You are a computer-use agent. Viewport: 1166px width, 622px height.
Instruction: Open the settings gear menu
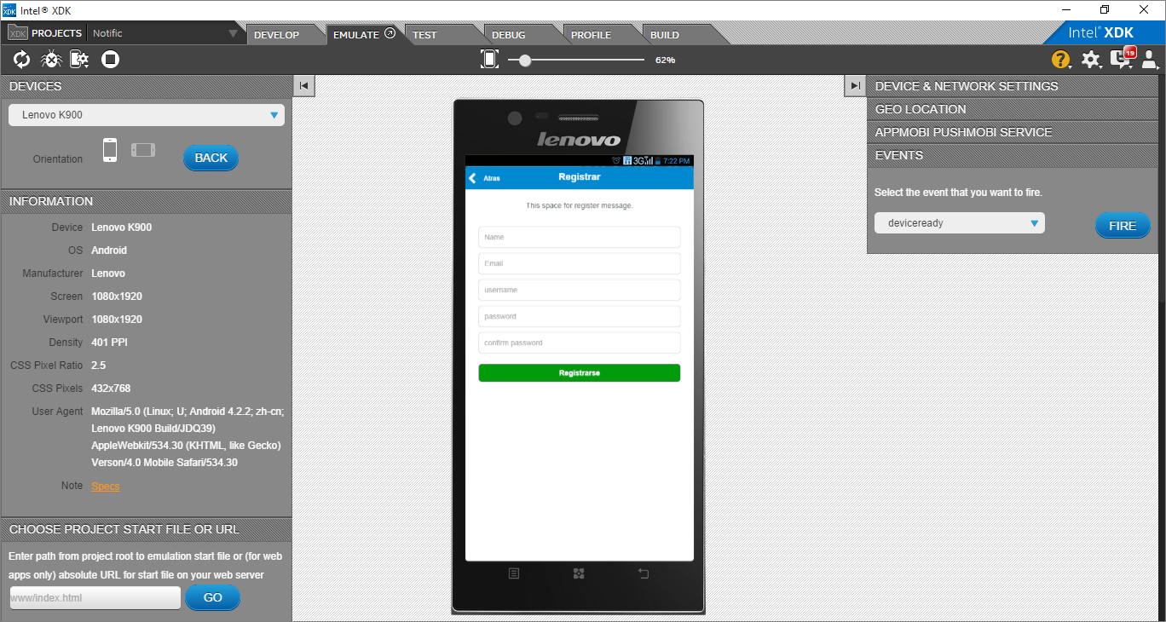tap(1090, 60)
